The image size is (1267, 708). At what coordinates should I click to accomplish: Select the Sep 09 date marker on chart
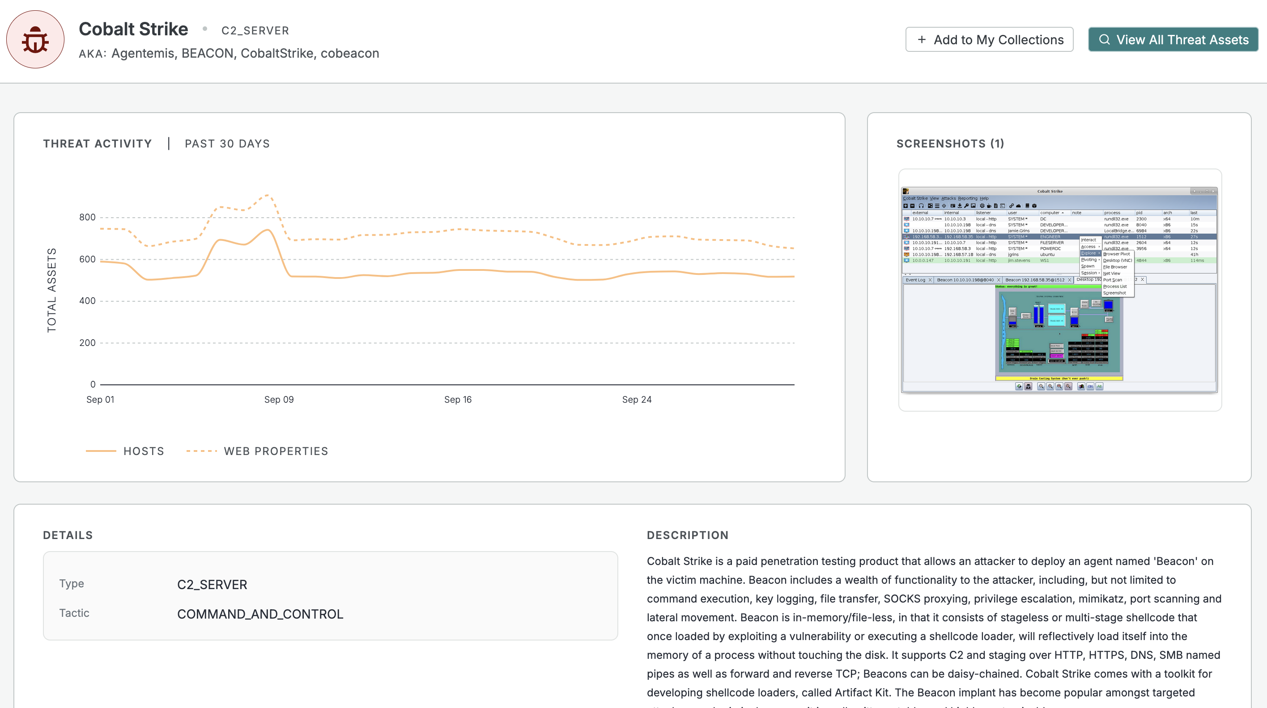(x=279, y=399)
